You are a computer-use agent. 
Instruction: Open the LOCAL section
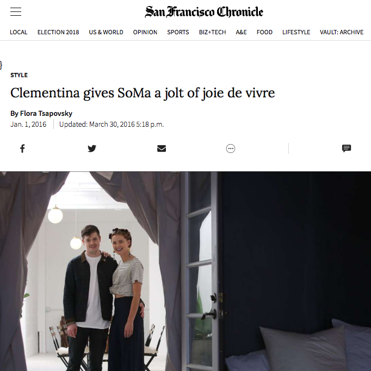point(18,32)
